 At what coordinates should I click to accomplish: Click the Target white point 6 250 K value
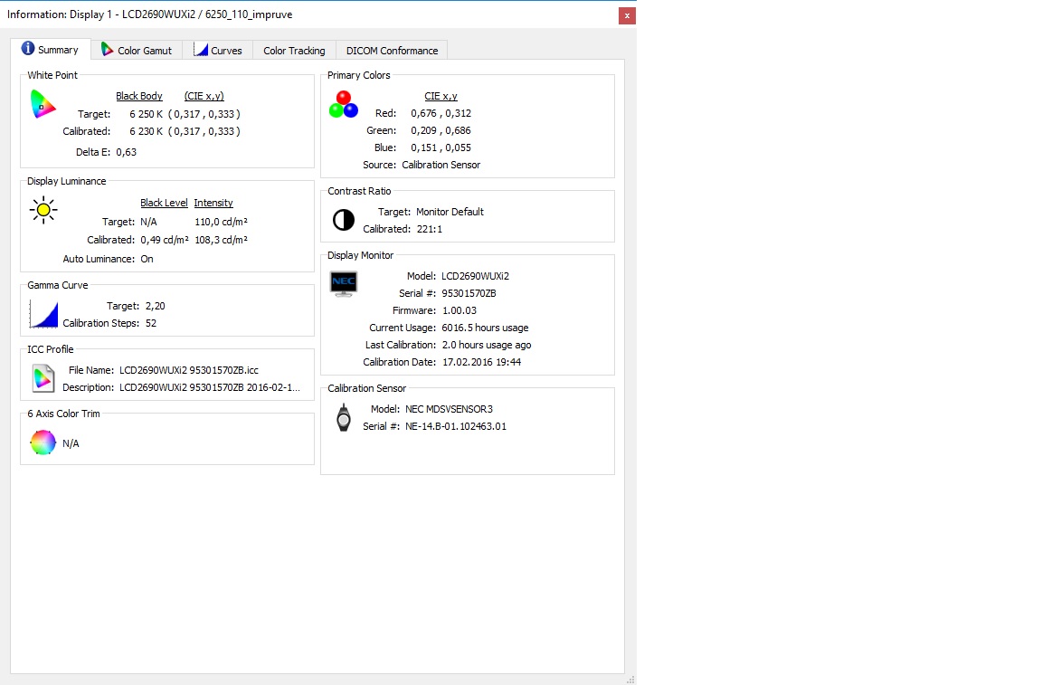[x=147, y=114]
